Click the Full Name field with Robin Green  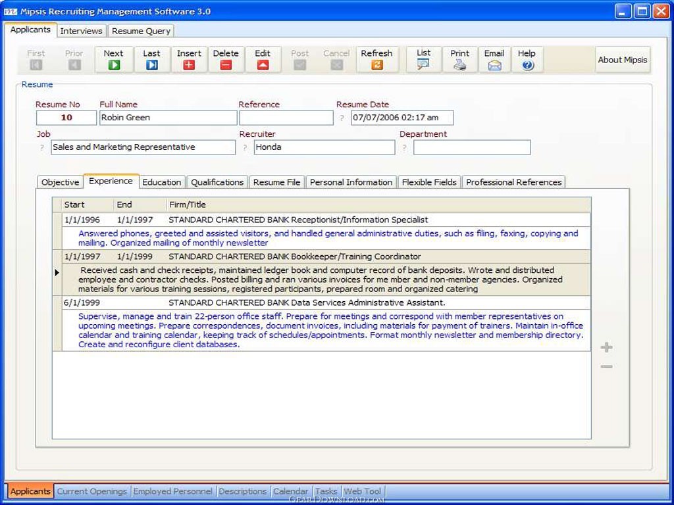[x=168, y=118]
